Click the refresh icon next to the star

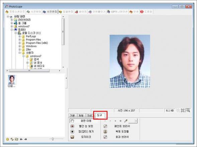[x=12, y=139]
